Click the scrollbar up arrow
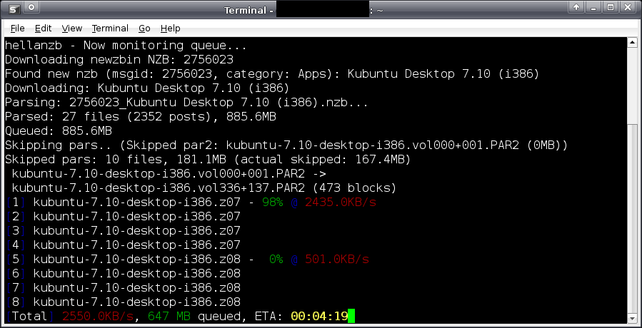 coord(631,43)
